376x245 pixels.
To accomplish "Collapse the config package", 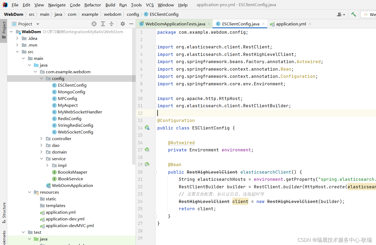I will click(41, 78).
